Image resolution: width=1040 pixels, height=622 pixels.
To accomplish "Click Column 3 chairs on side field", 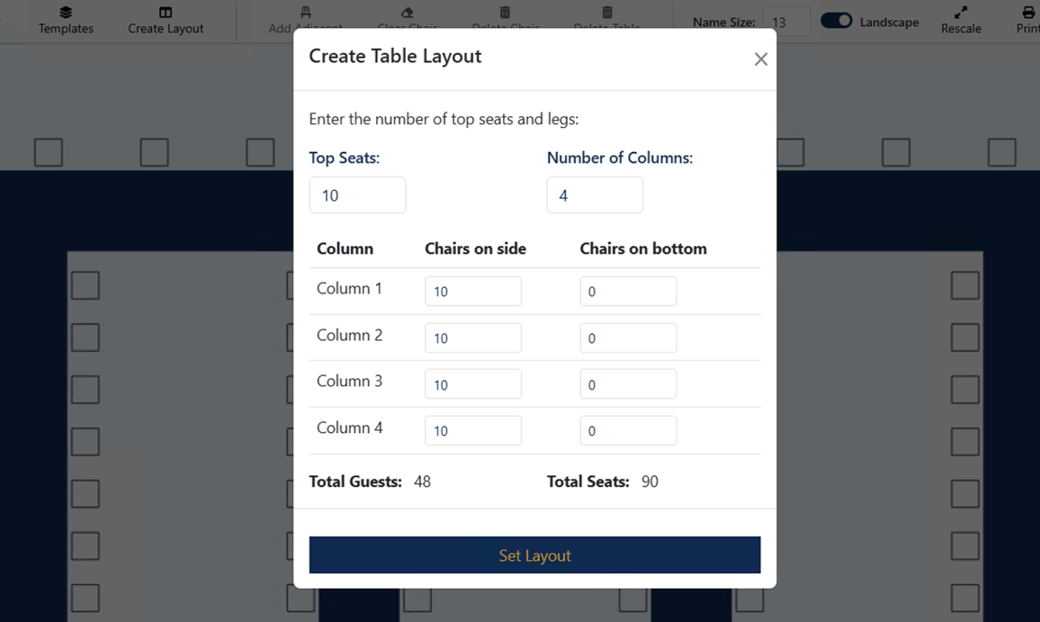I will 473,383.
